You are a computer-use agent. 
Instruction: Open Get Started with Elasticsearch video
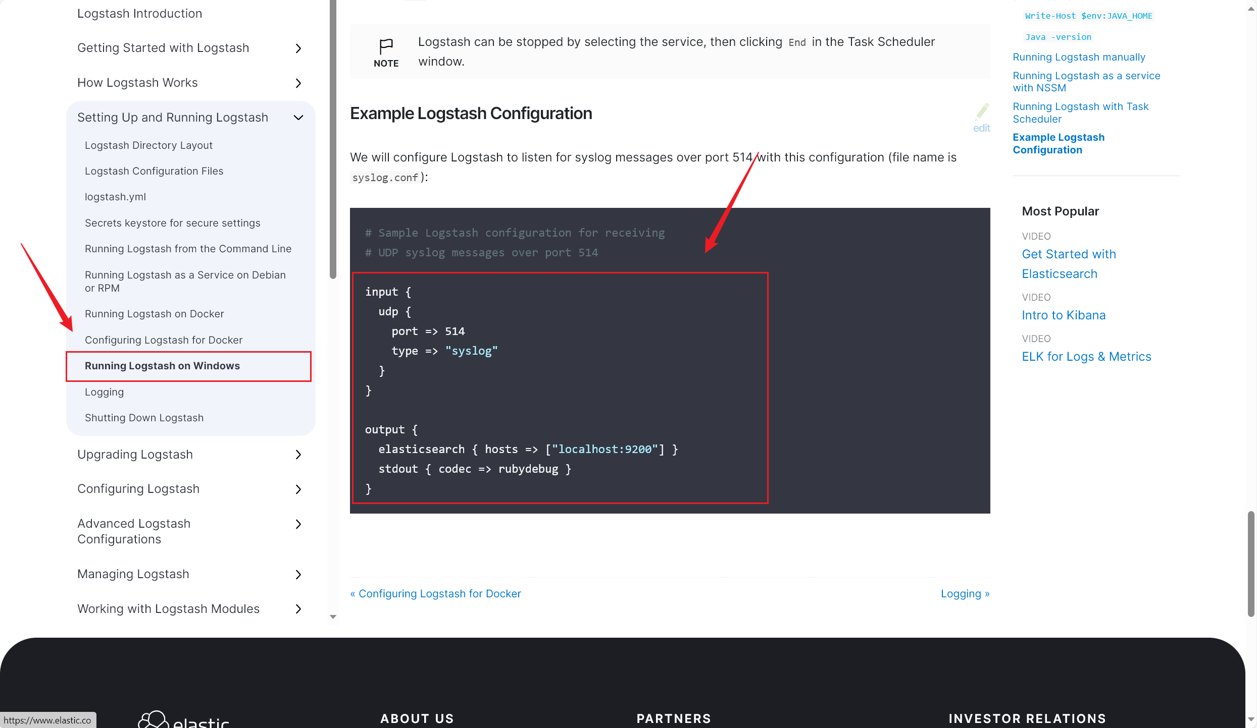pyautogui.click(x=1069, y=264)
